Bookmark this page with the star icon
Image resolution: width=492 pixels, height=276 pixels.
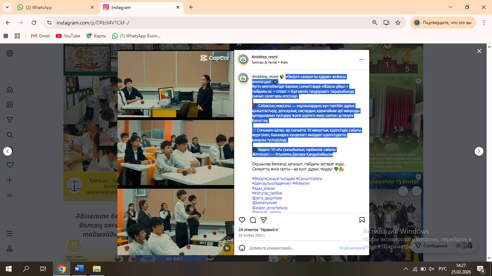(398, 23)
